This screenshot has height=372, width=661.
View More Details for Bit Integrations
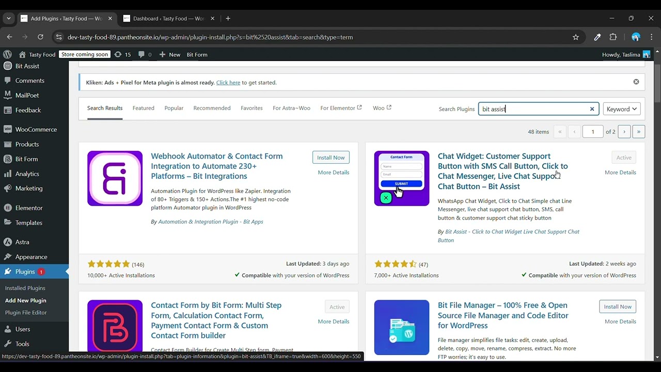tap(334, 173)
